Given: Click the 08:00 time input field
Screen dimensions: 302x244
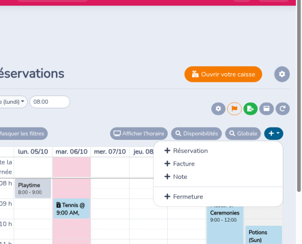Looking at the screenshot, I should pyautogui.click(x=50, y=102).
